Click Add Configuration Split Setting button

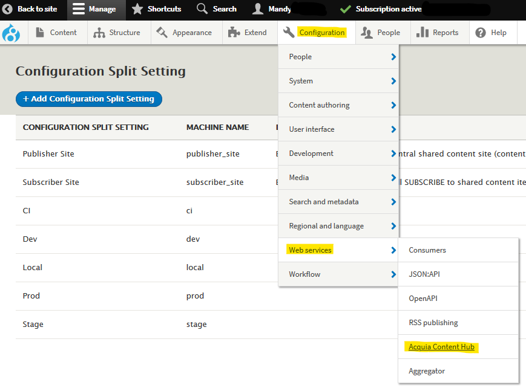(x=88, y=99)
